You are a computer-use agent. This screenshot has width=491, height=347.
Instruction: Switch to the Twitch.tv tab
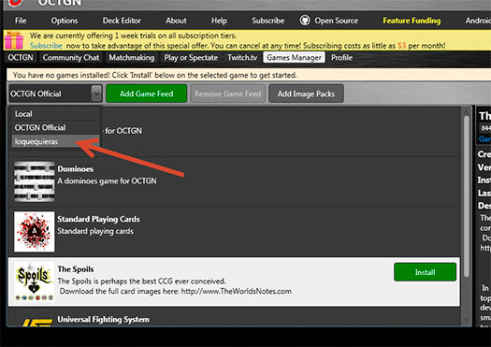[x=242, y=58]
